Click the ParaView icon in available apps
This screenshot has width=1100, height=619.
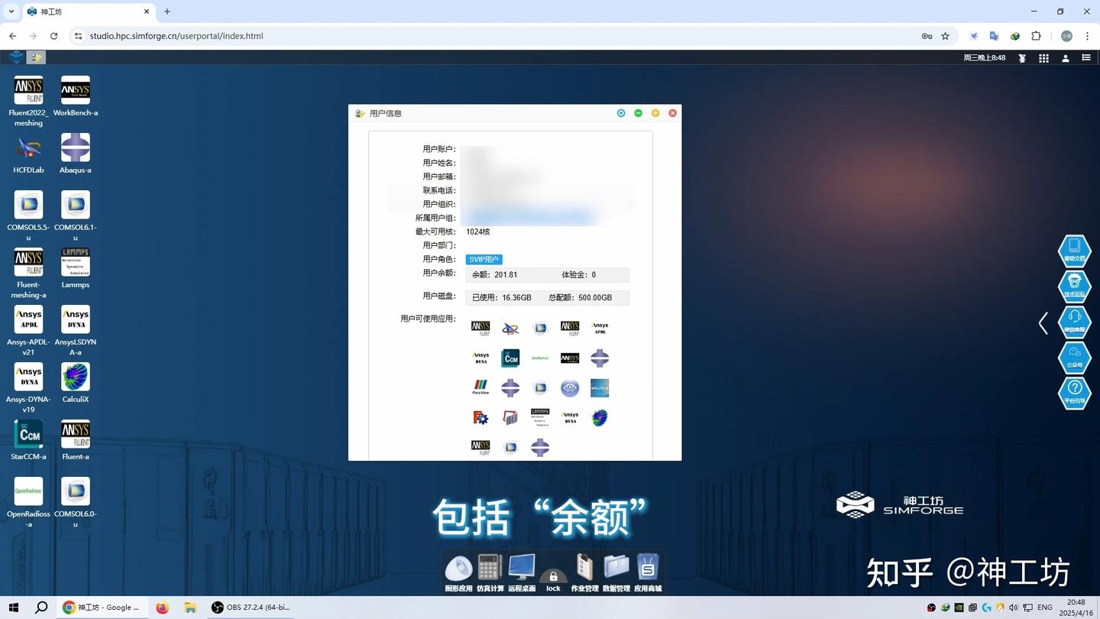(480, 387)
